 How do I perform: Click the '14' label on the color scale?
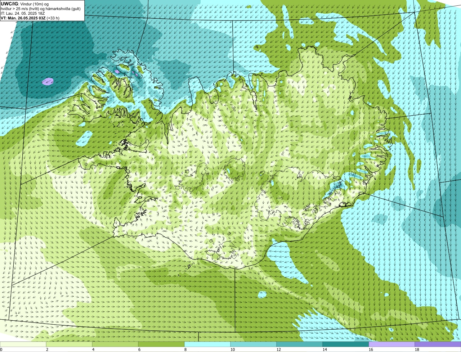325,349
